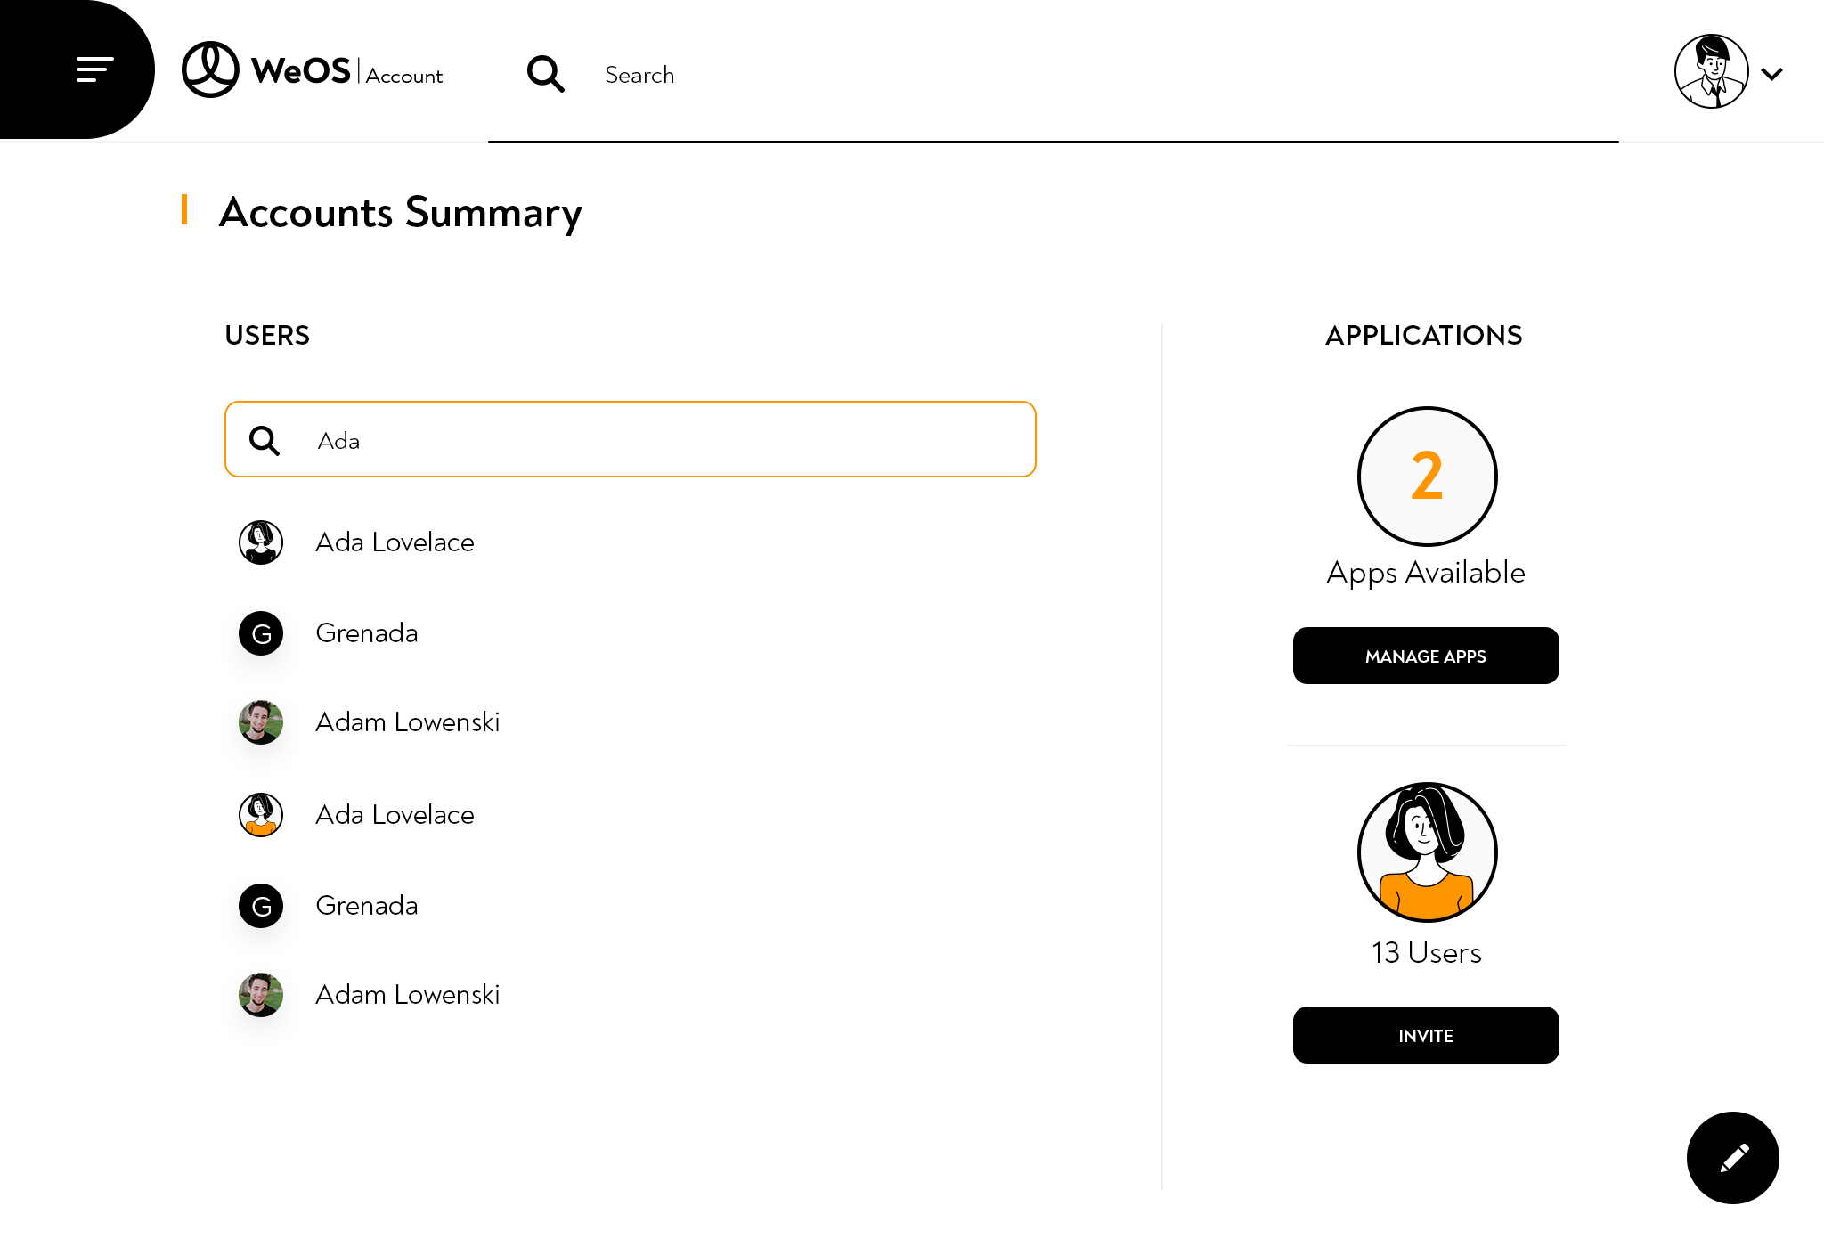Click the 2 Apps Available circle
Screen dimensions: 1824x1247
pos(1427,477)
